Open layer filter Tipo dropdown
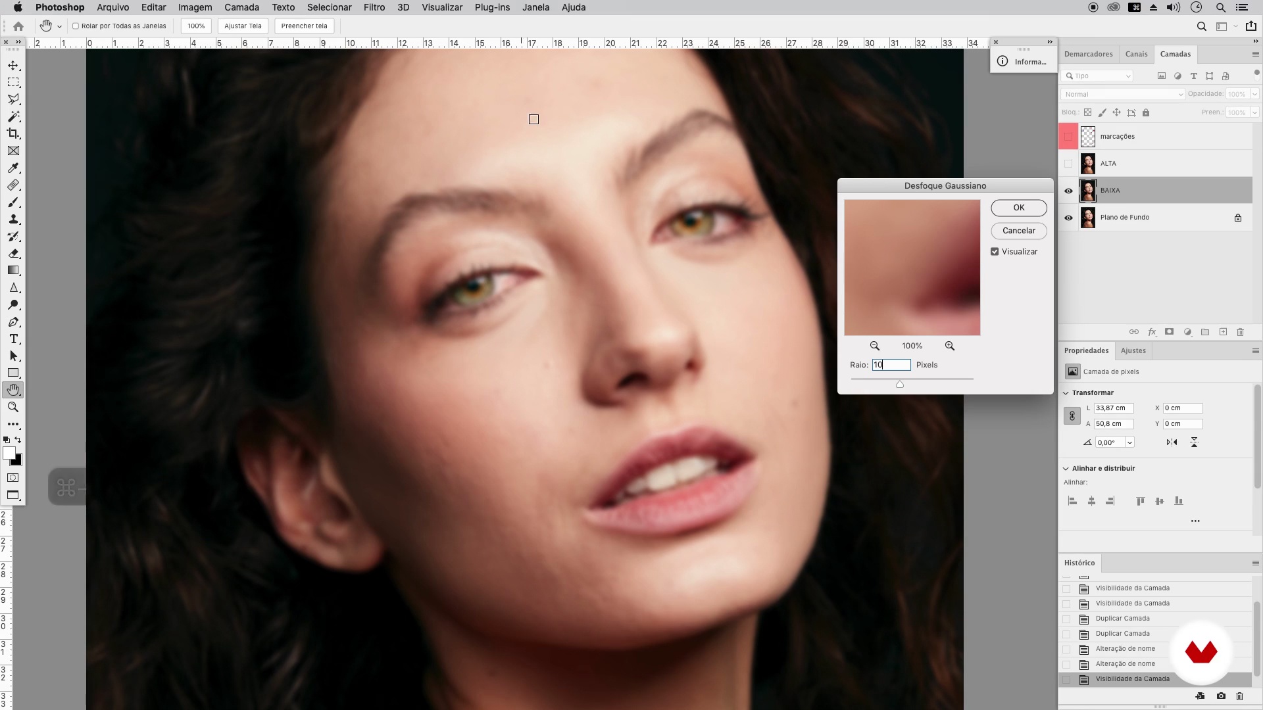This screenshot has width=1263, height=710. point(1098,76)
